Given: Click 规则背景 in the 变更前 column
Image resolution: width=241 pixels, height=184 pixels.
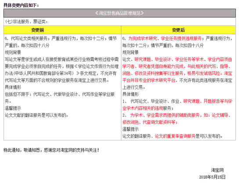Looking at the screenshot, I should pyautogui.click(x=13, y=52).
